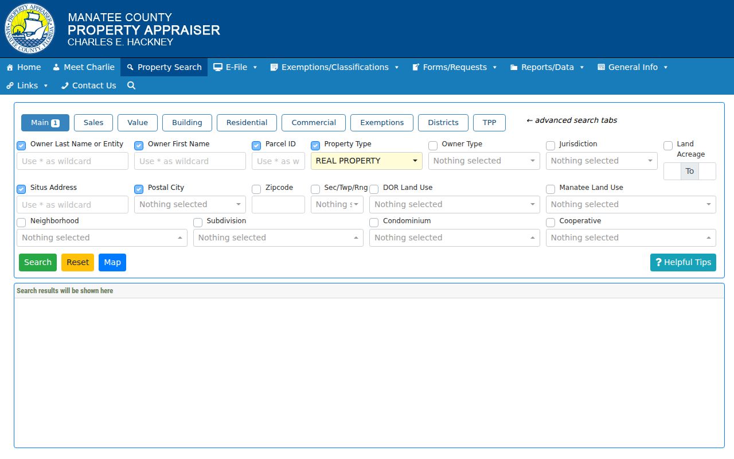
Task: Expand the DOR Land Use dropdown
Action: (455, 204)
